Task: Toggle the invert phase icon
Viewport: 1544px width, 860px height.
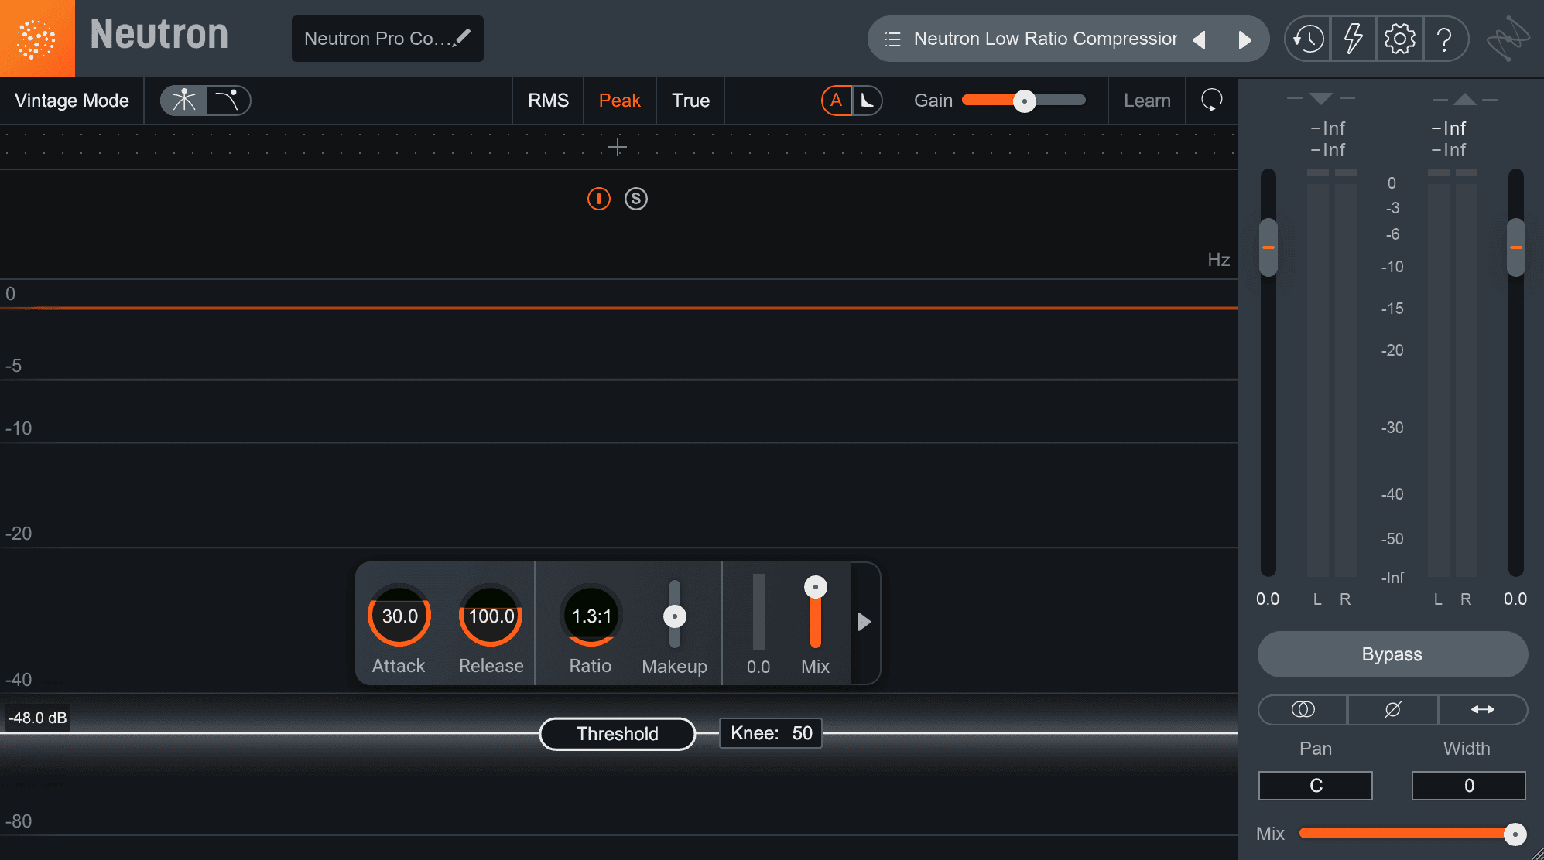Action: pyautogui.click(x=1393, y=709)
